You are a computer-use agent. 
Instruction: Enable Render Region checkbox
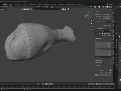[103, 25]
